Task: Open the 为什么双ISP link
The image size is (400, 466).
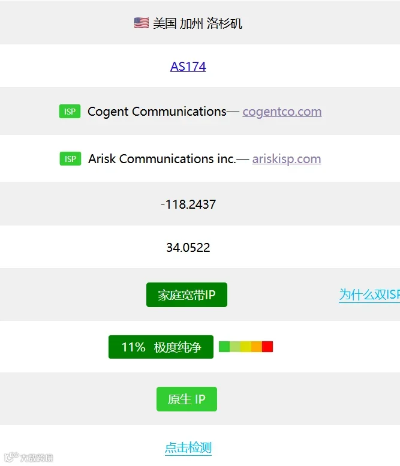Action: click(369, 295)
